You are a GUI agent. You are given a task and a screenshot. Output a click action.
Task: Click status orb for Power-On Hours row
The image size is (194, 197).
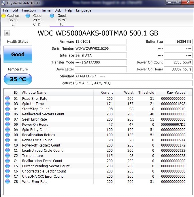tap(7, 124)
